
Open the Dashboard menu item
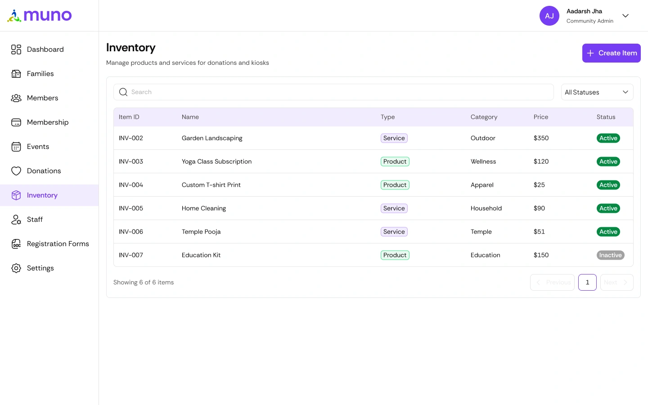click(x=49, y=49)
